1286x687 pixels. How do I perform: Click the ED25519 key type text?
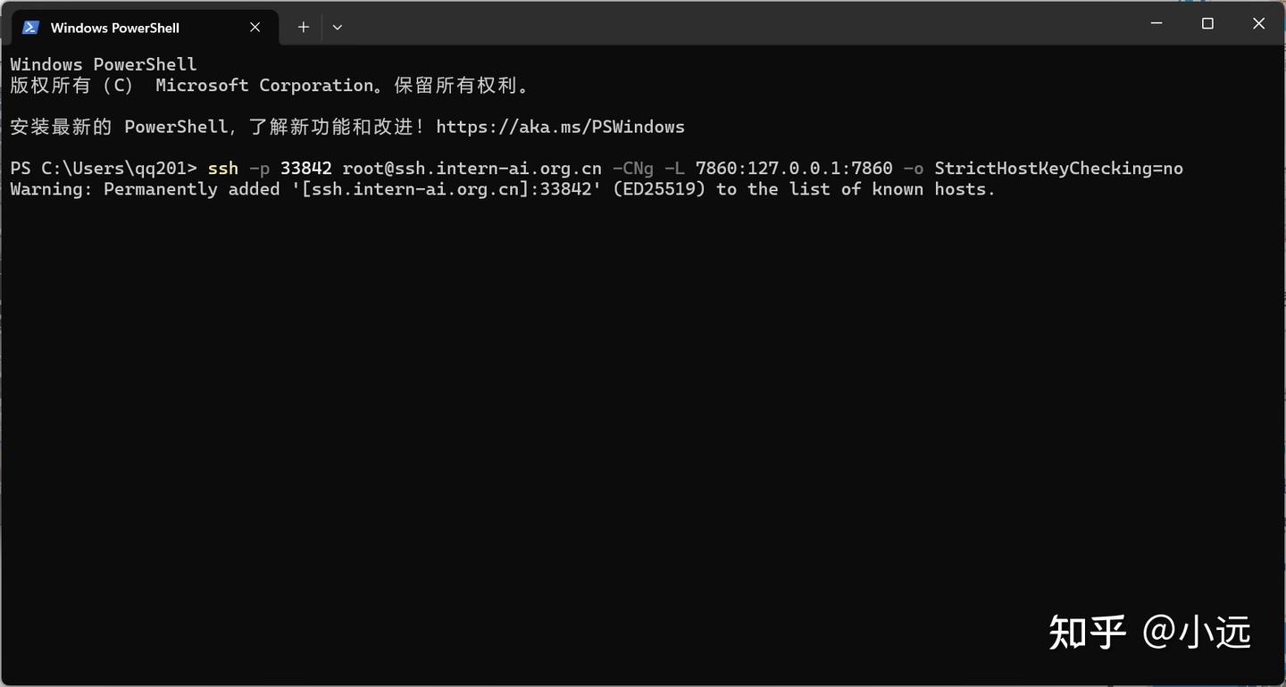(x=658, y=188)
